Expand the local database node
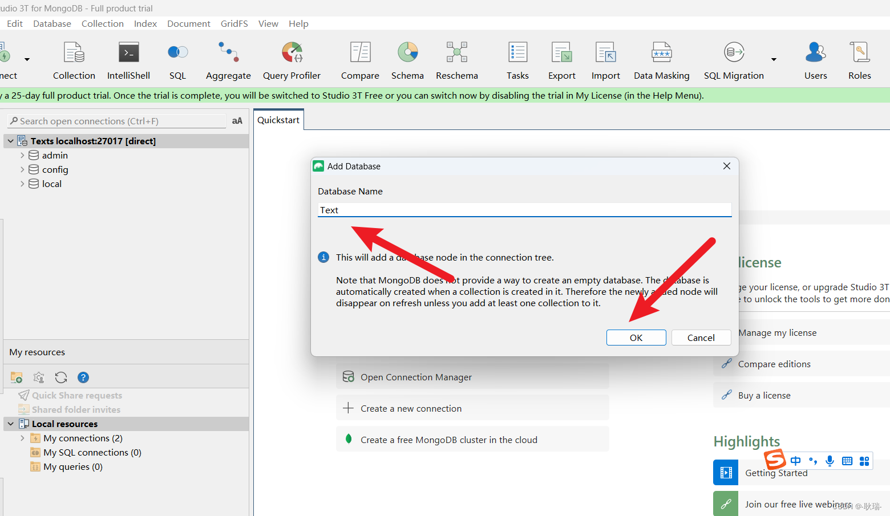Image resolution: width=890 pixels, height=516 pixels. tap(22, 184)
